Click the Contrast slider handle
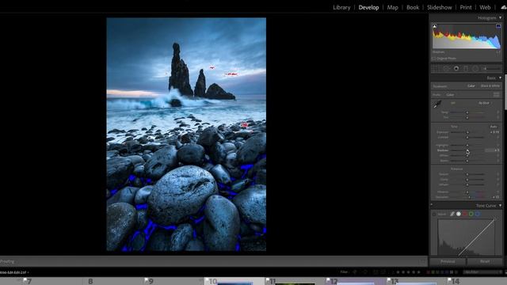The height and width of the screenshot is (285, 507). 467,137
